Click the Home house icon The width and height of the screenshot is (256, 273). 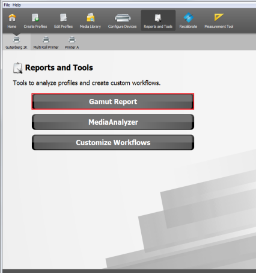pos(12,18)
